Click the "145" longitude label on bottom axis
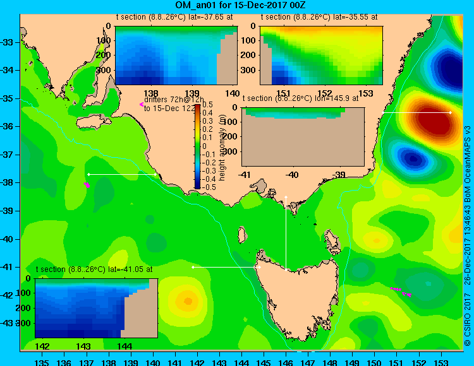 click(264, 363)
